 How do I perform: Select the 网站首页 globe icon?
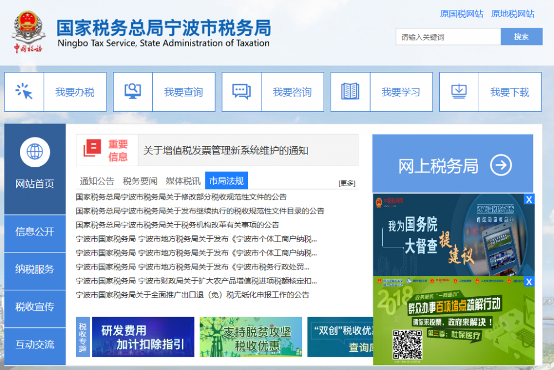tap(35, 152)
